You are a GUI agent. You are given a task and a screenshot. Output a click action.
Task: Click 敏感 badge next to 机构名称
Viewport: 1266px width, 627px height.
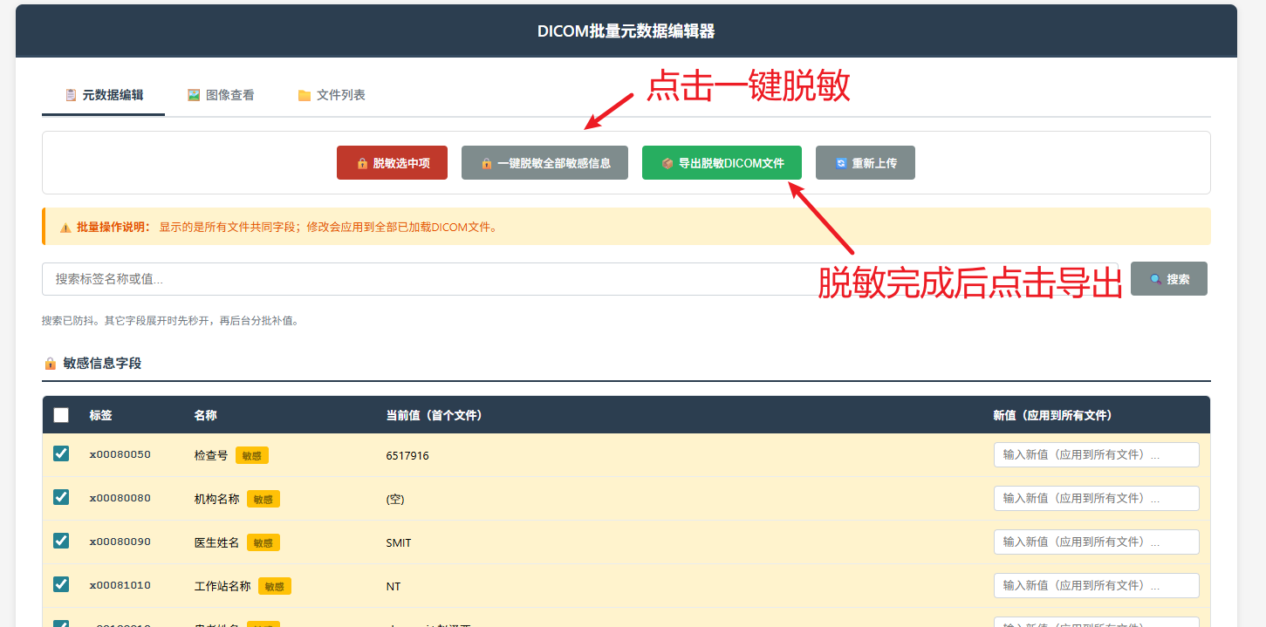pos(263,499)
